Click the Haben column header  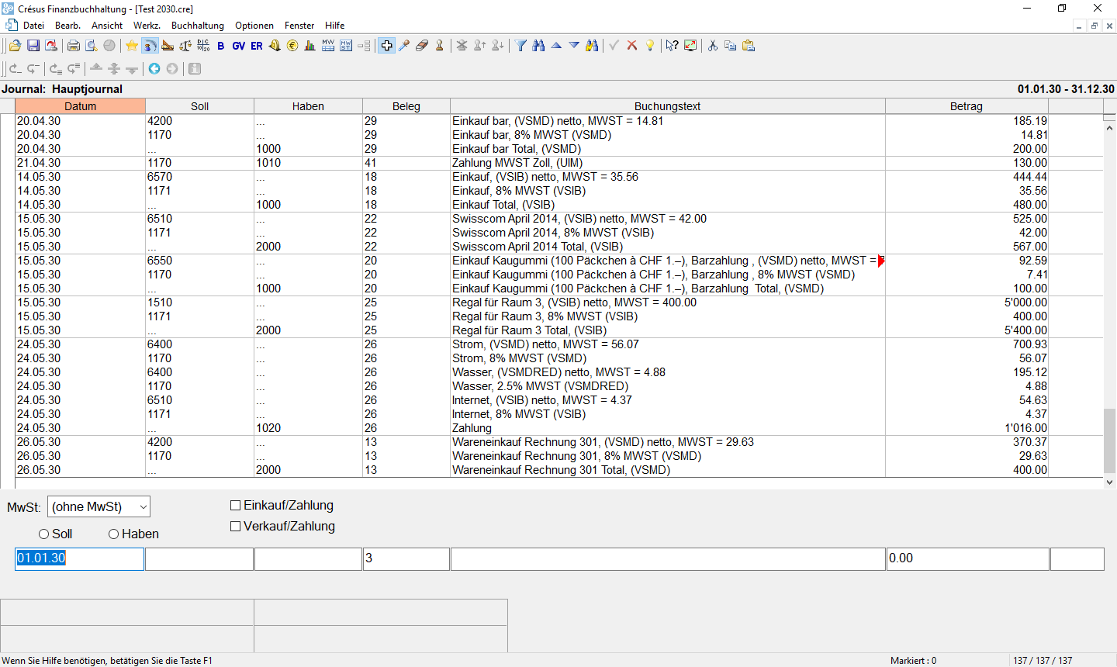tap(309, 106)
